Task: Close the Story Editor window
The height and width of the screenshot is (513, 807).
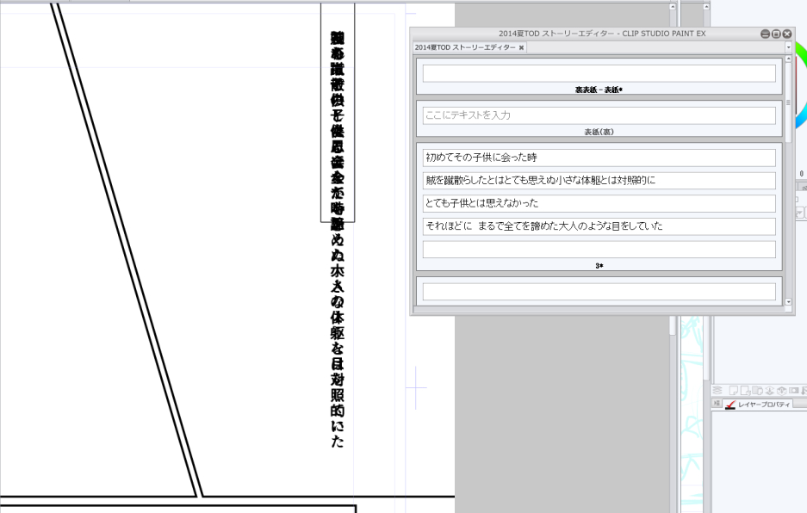Action: [x=787, y=34]
